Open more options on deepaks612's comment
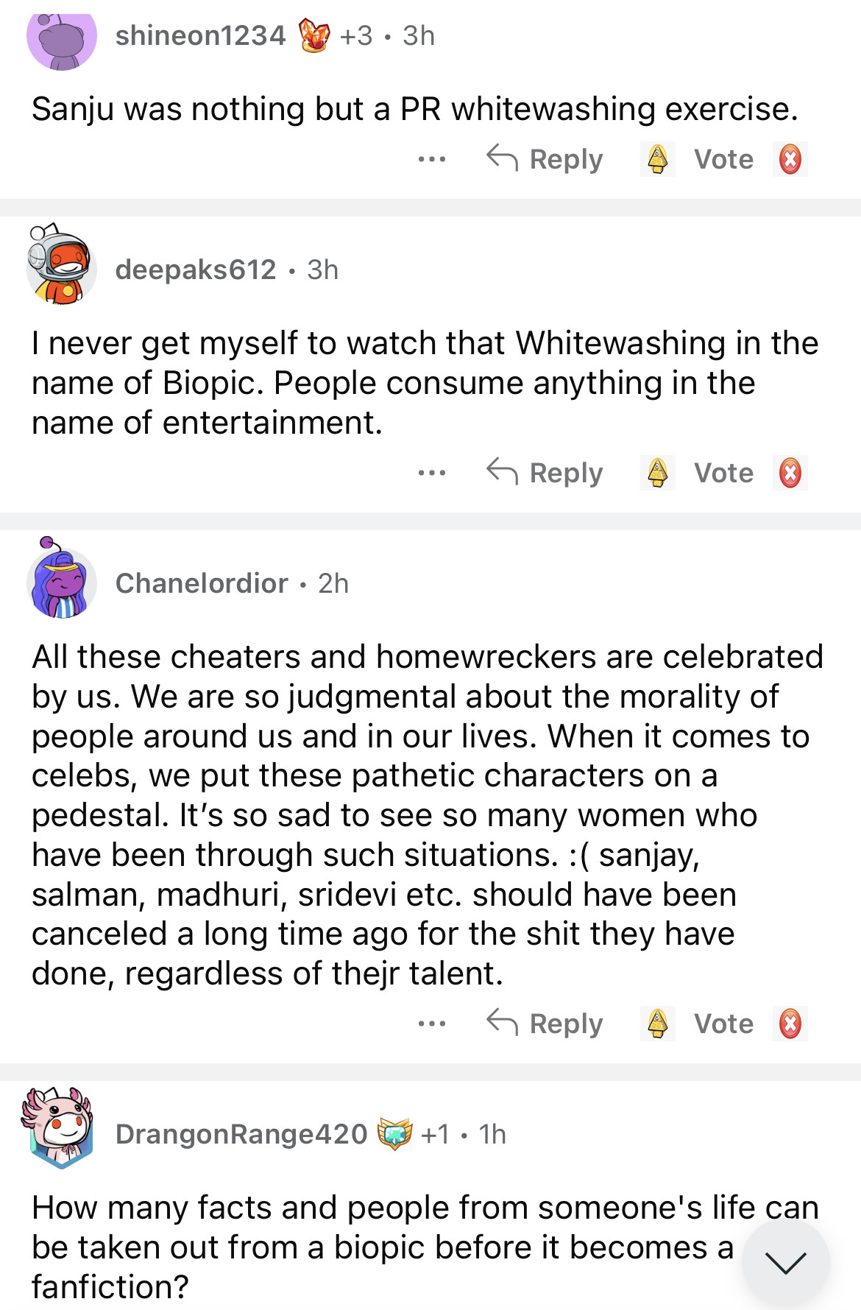 431,473
